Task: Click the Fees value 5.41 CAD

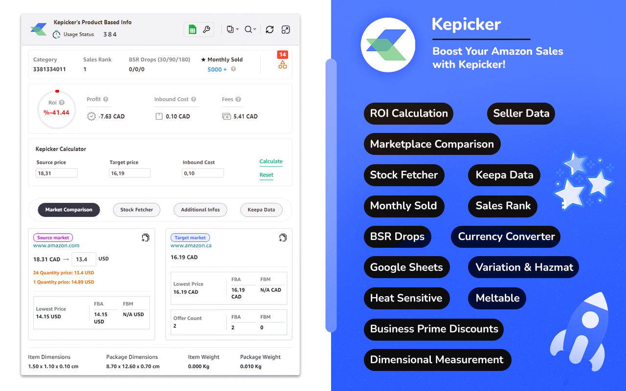Action: [x=246, y=116]
